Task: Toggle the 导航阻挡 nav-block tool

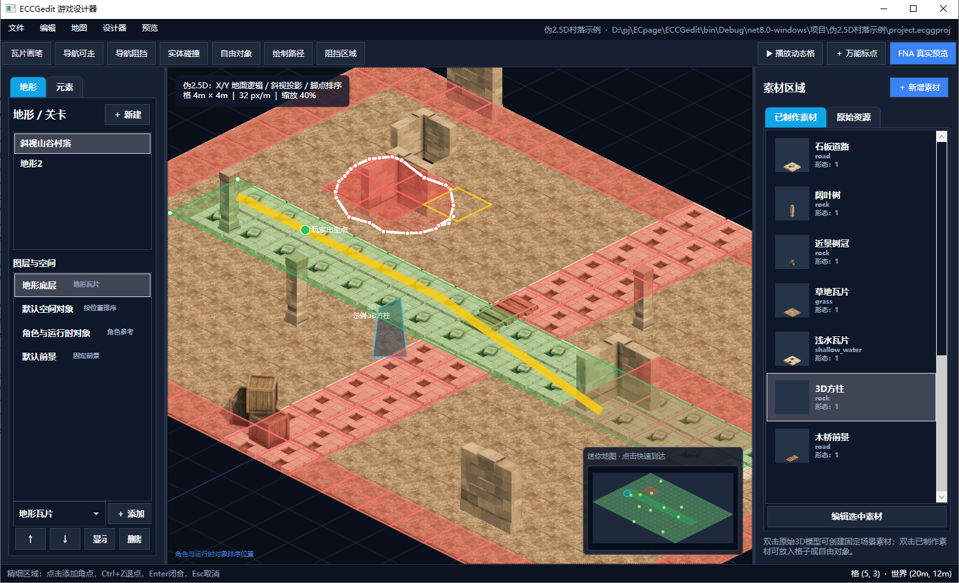Action: (x=131, y=54)
